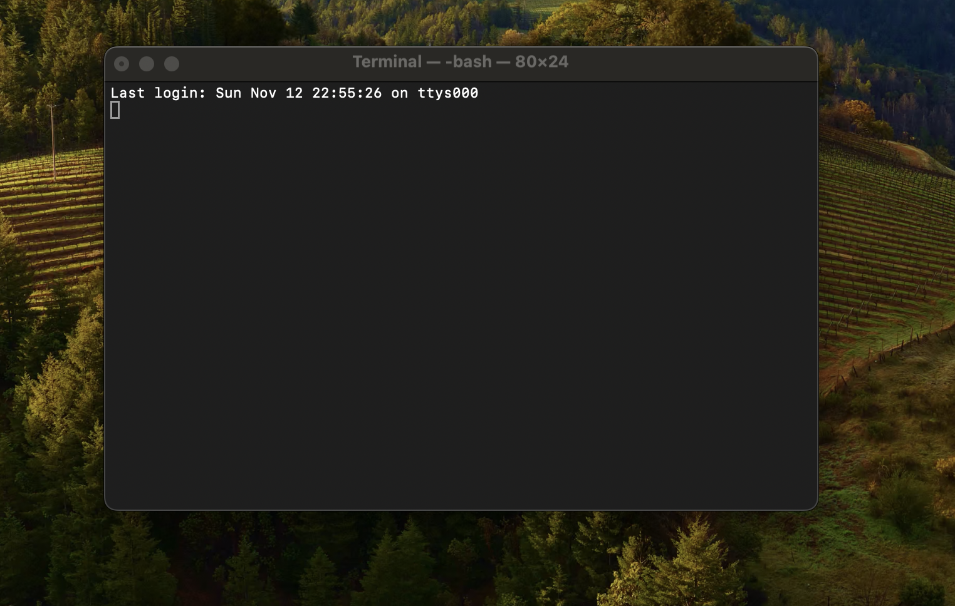The height and width of the screenshot is (606, 955).
Task: Click the blinking terminal cursor
Action: [x=115, y=110]
